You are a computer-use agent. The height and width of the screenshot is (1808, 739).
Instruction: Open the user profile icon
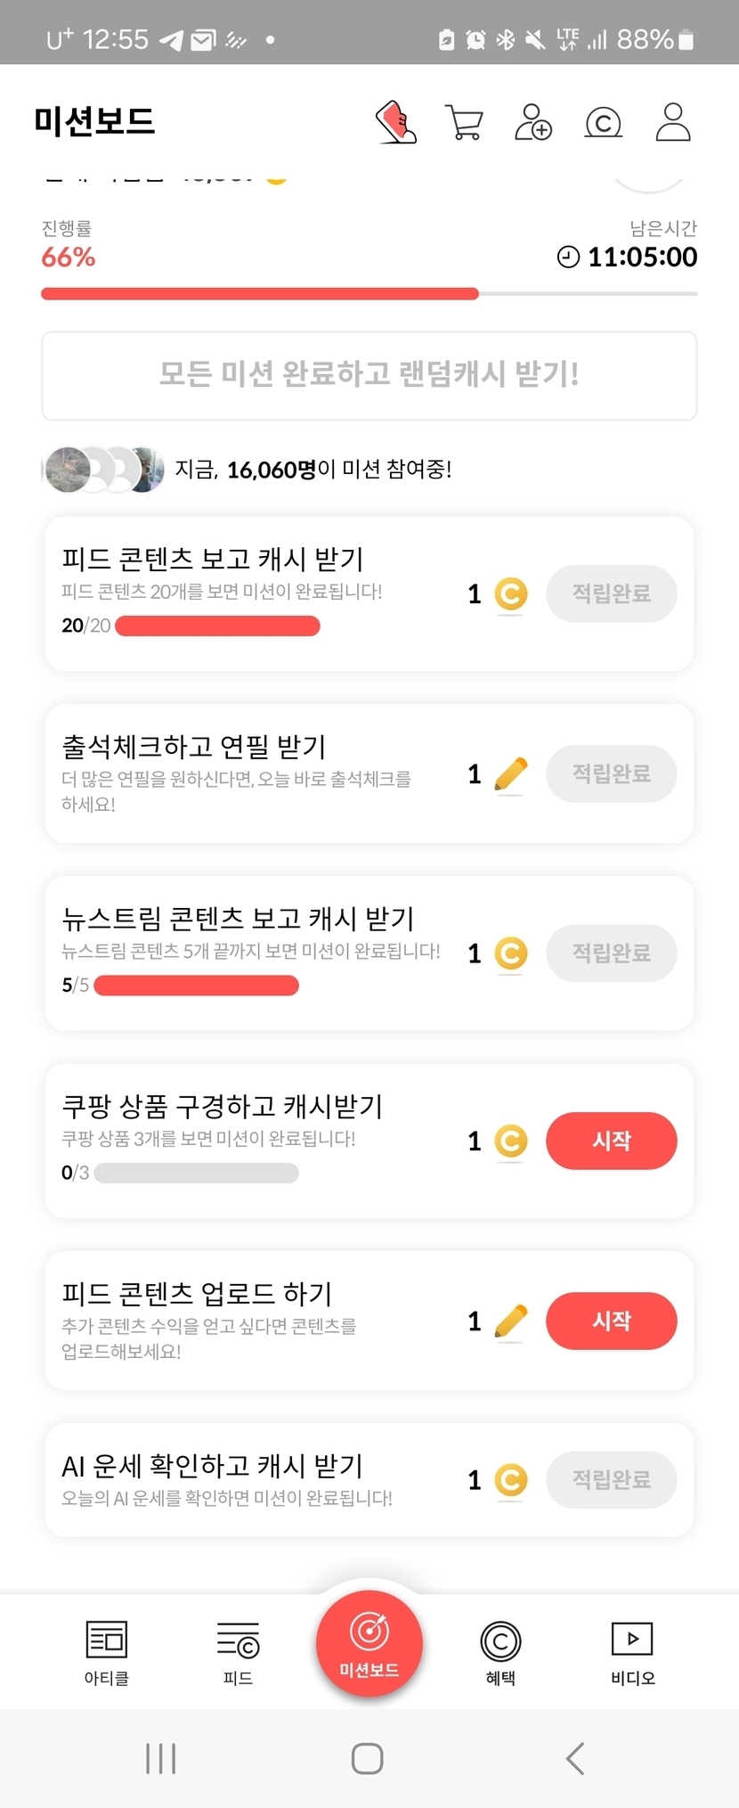tap(672, 122)
